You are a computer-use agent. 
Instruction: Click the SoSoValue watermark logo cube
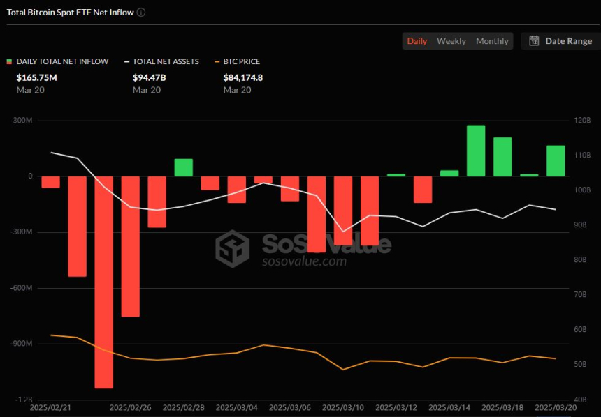pyautogui.click(x=232, y=249)
